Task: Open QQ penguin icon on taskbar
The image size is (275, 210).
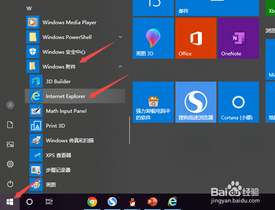Action: pyautogui.click(x=132, y=202)
